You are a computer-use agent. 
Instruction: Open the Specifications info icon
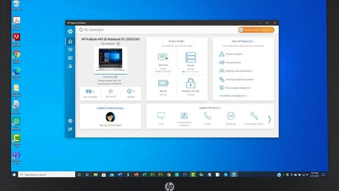coord(116,76)
